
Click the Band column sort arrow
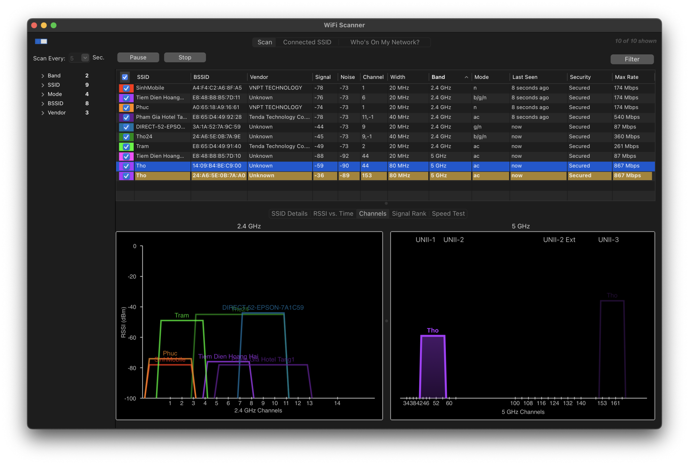pos(466,77)
